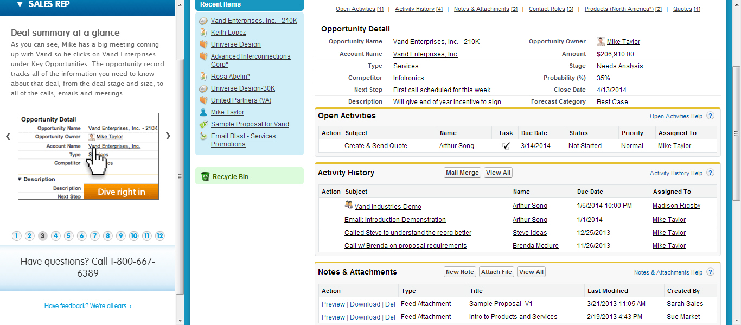Go to tour step 5 circle
The width and height of the screenshot is (741, 325).
(69, 236)
